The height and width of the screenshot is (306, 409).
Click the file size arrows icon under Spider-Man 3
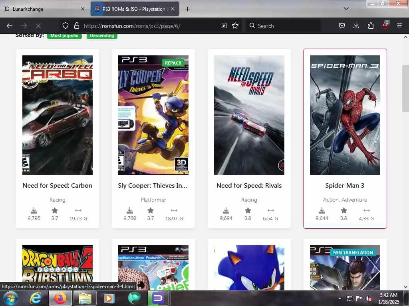coord(367,210)
